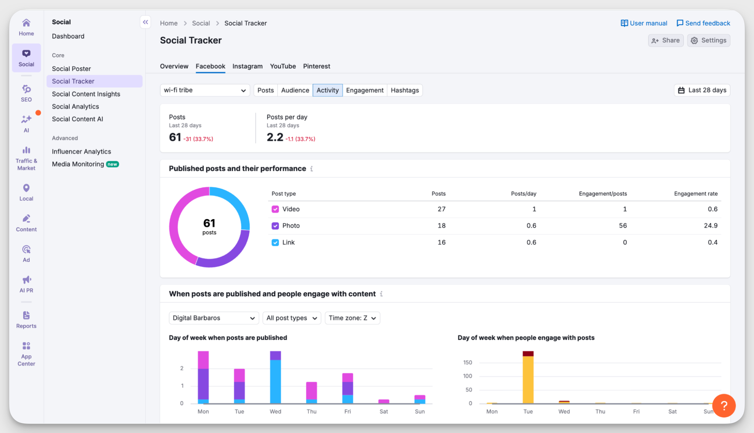Toggle the Link post type checkbox

[275, 242]
